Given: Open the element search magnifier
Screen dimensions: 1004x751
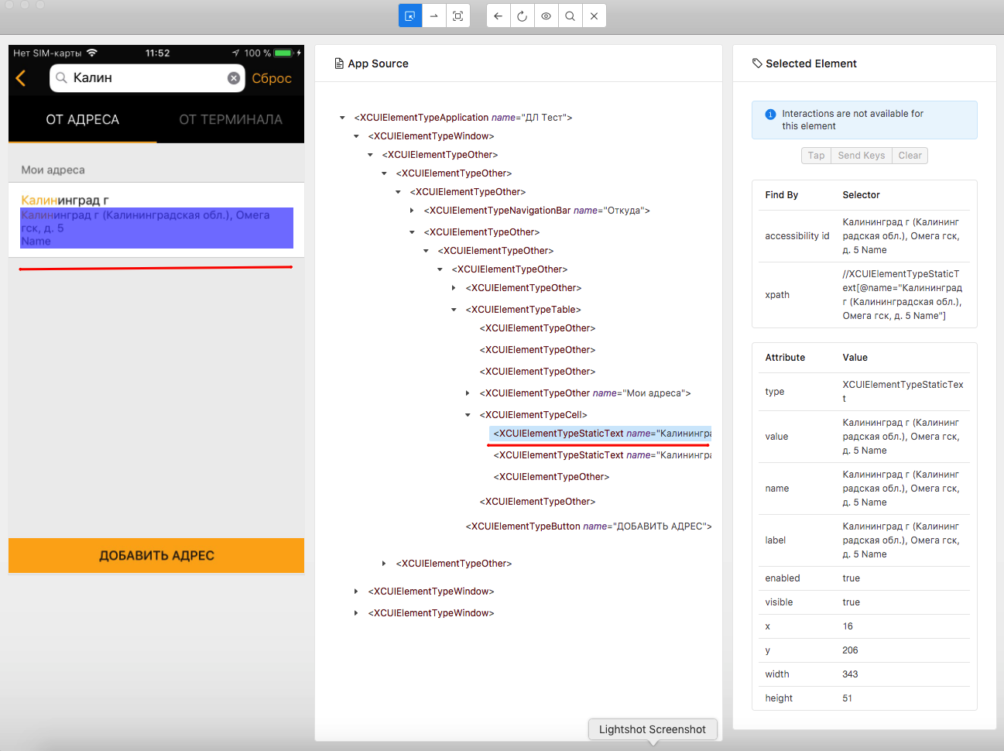Looking at the screenshot, I should point(570,15).
